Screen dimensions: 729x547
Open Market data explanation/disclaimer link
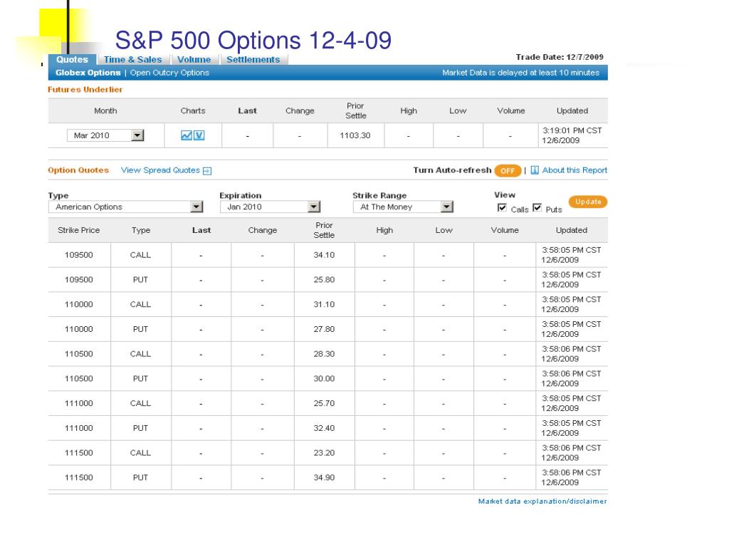click(x=542, y=501)
